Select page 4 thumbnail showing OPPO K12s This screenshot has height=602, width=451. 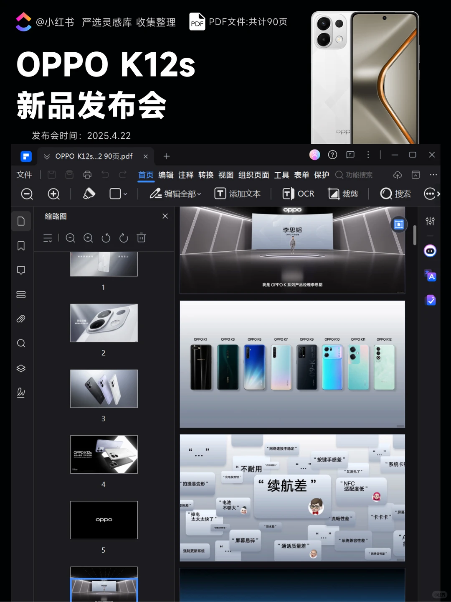(x=104, y=454)
